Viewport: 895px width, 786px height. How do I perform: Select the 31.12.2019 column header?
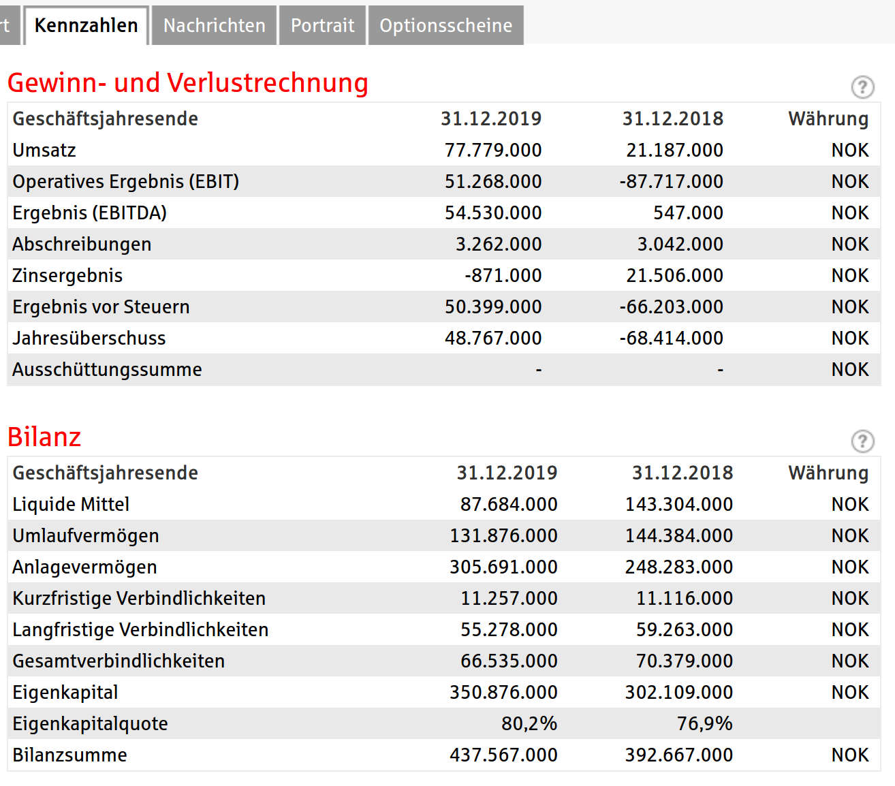(492, 118)
